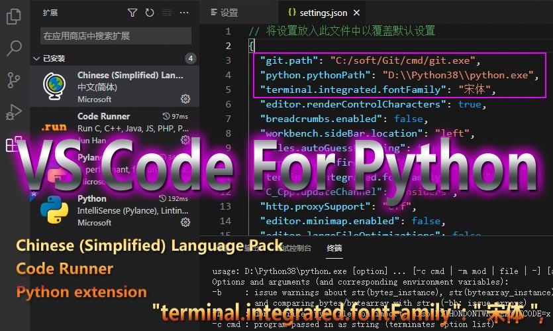
Task: Click the terminal usage line text
Action: tap(382, 271)
